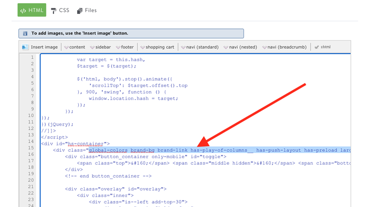Image resolution: width=370 pixels, height=207 pixels.
Task: Click the xhtml checkmark icon
Action: click(x=316, y=47)
